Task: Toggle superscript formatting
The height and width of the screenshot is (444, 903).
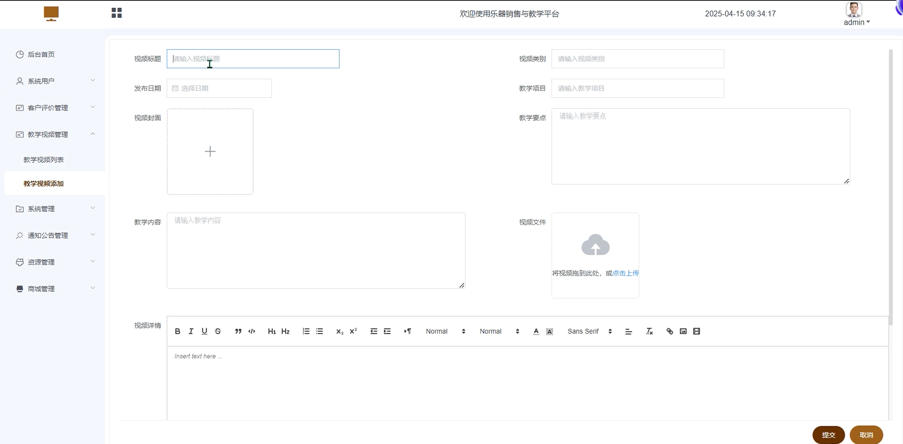Action: click(353, 331)
